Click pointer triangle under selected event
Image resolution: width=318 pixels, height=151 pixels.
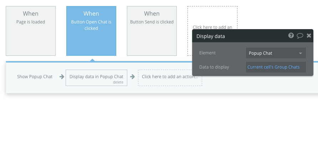92,60
